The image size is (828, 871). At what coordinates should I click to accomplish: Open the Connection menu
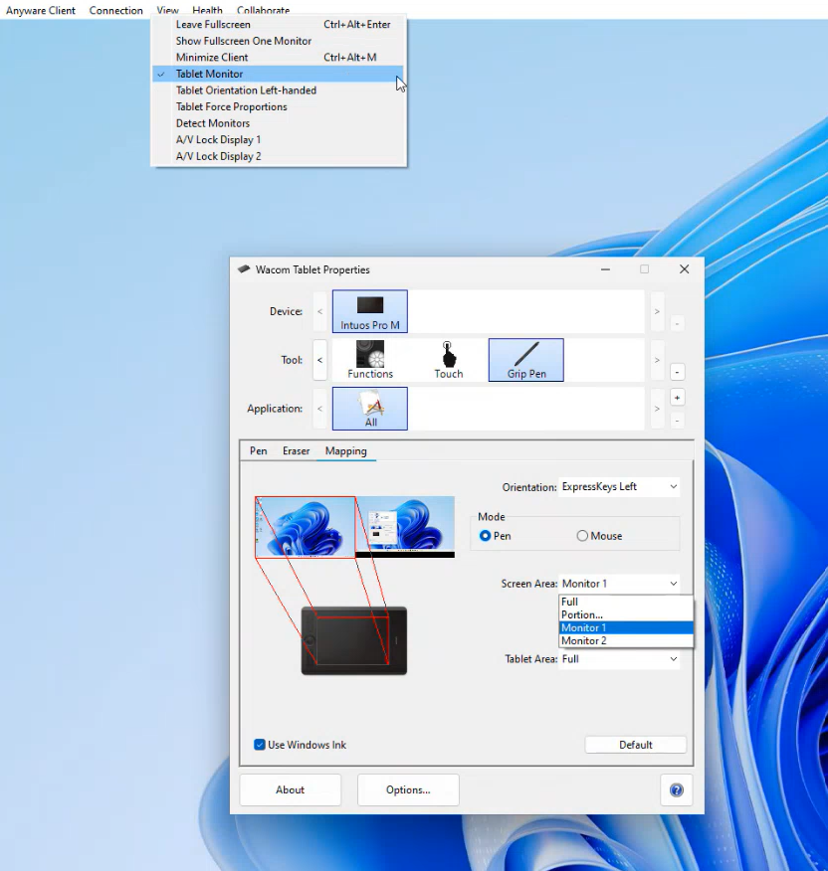pos(115,10)
